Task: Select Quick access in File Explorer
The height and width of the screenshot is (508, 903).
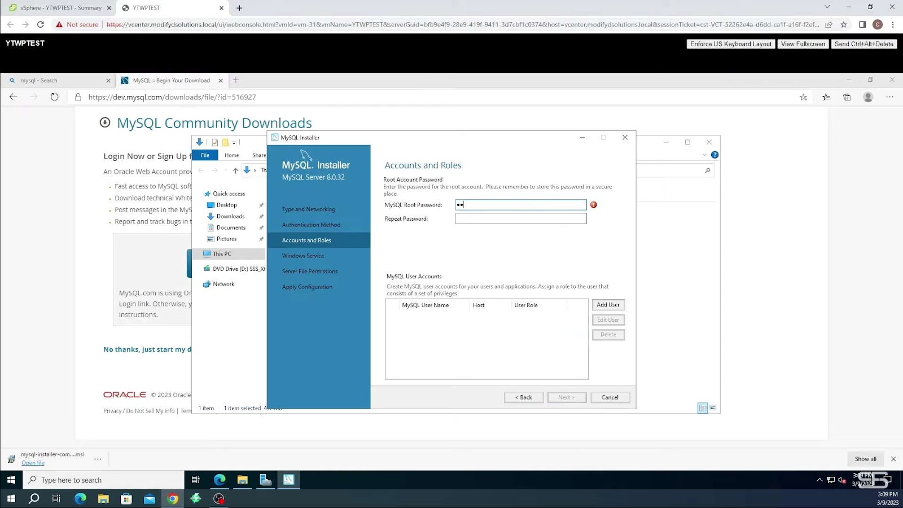Action: point(229,194)
